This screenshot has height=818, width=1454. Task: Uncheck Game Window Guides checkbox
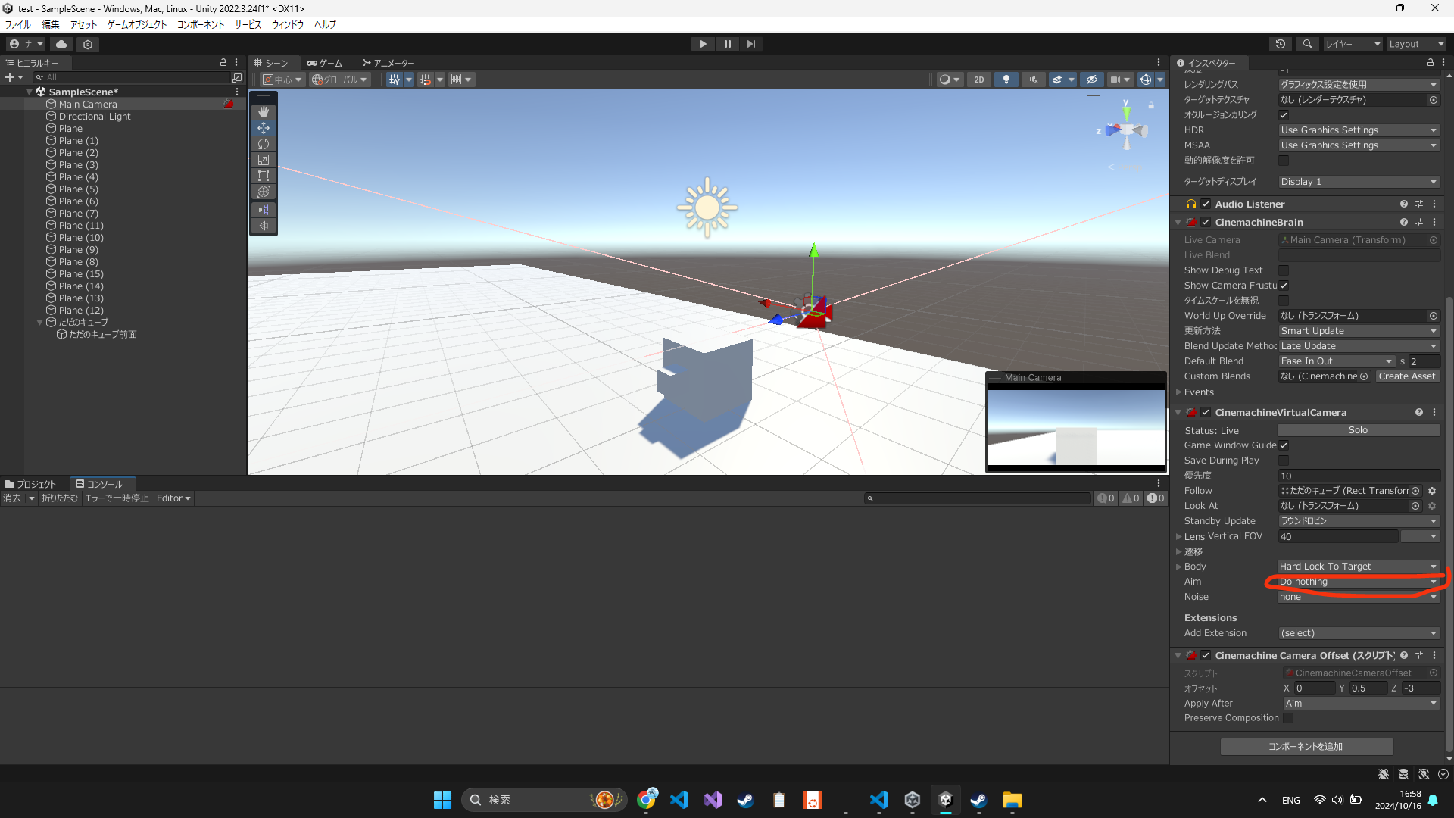tap(1284, 445)
